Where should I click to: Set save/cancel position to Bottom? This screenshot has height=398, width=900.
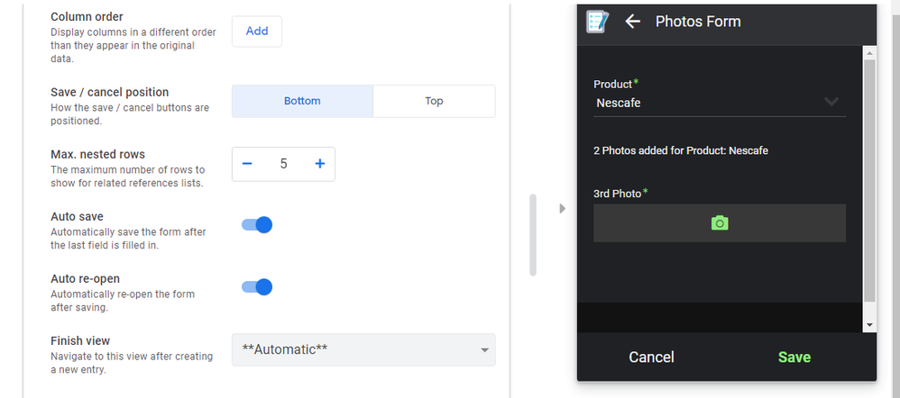(x=302, y=102)
